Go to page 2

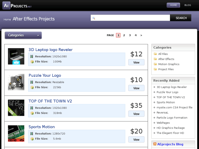124,35
